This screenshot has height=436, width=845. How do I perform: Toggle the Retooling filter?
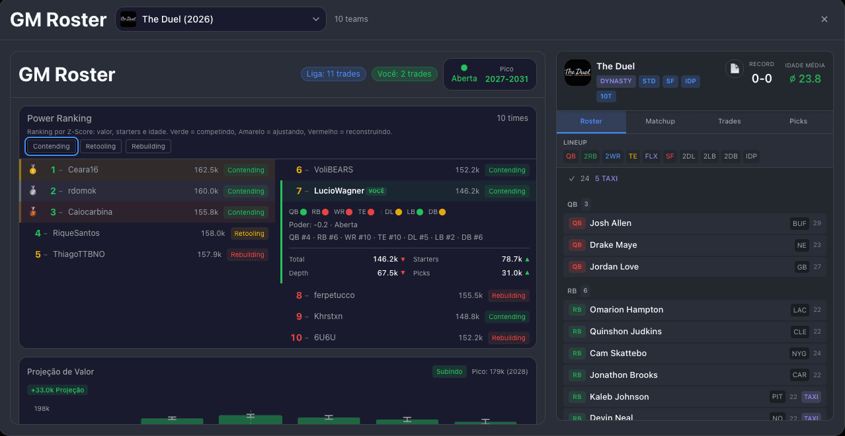(x=101, y=146)
